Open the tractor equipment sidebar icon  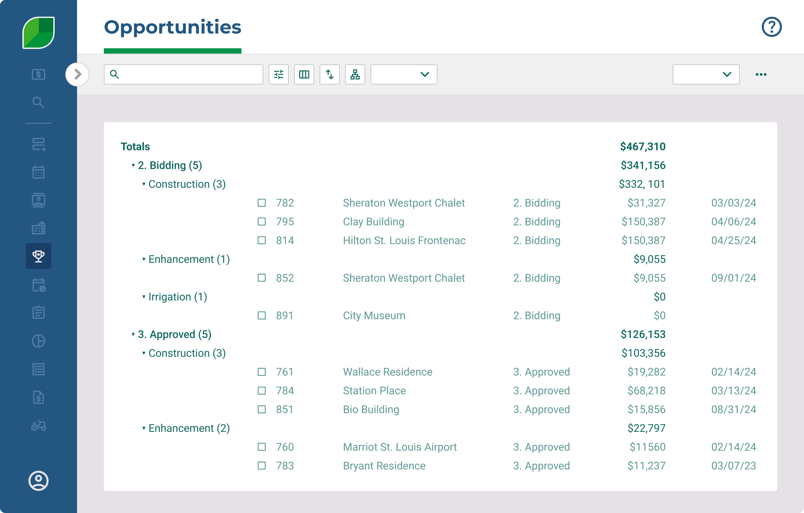[39, 425]
